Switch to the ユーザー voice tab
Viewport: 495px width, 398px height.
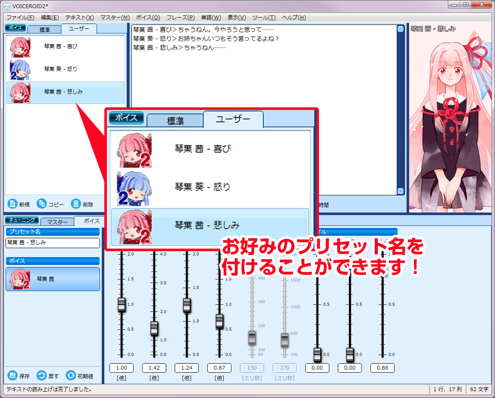(79, 29)
